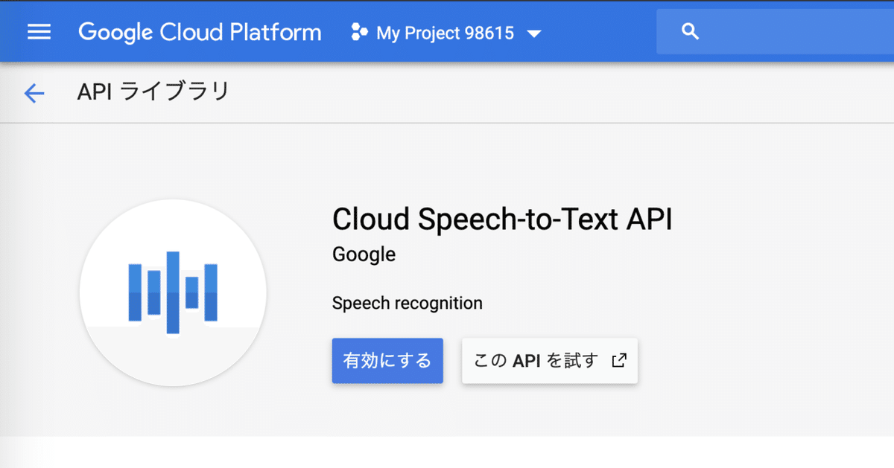Click the Google publisher link

point(363,254)
